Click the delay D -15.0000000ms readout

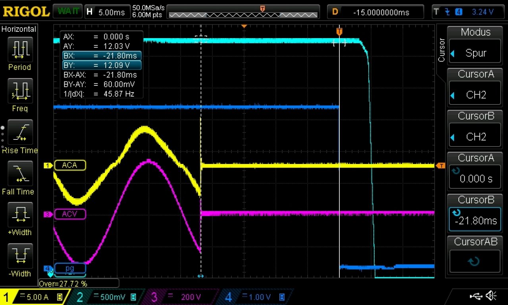[375, 12]
